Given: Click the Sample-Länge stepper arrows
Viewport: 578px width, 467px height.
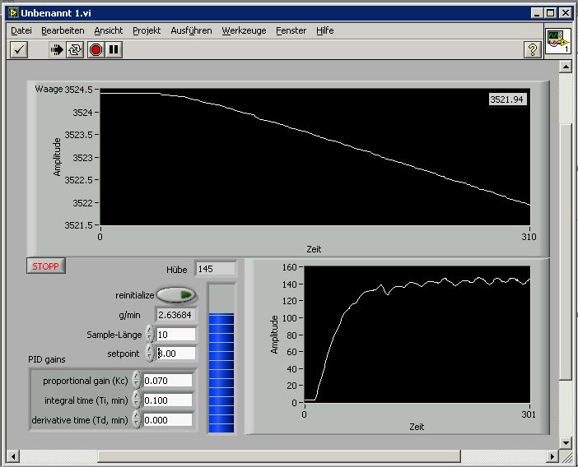Looking at the screenshot, I should [150, 334].
